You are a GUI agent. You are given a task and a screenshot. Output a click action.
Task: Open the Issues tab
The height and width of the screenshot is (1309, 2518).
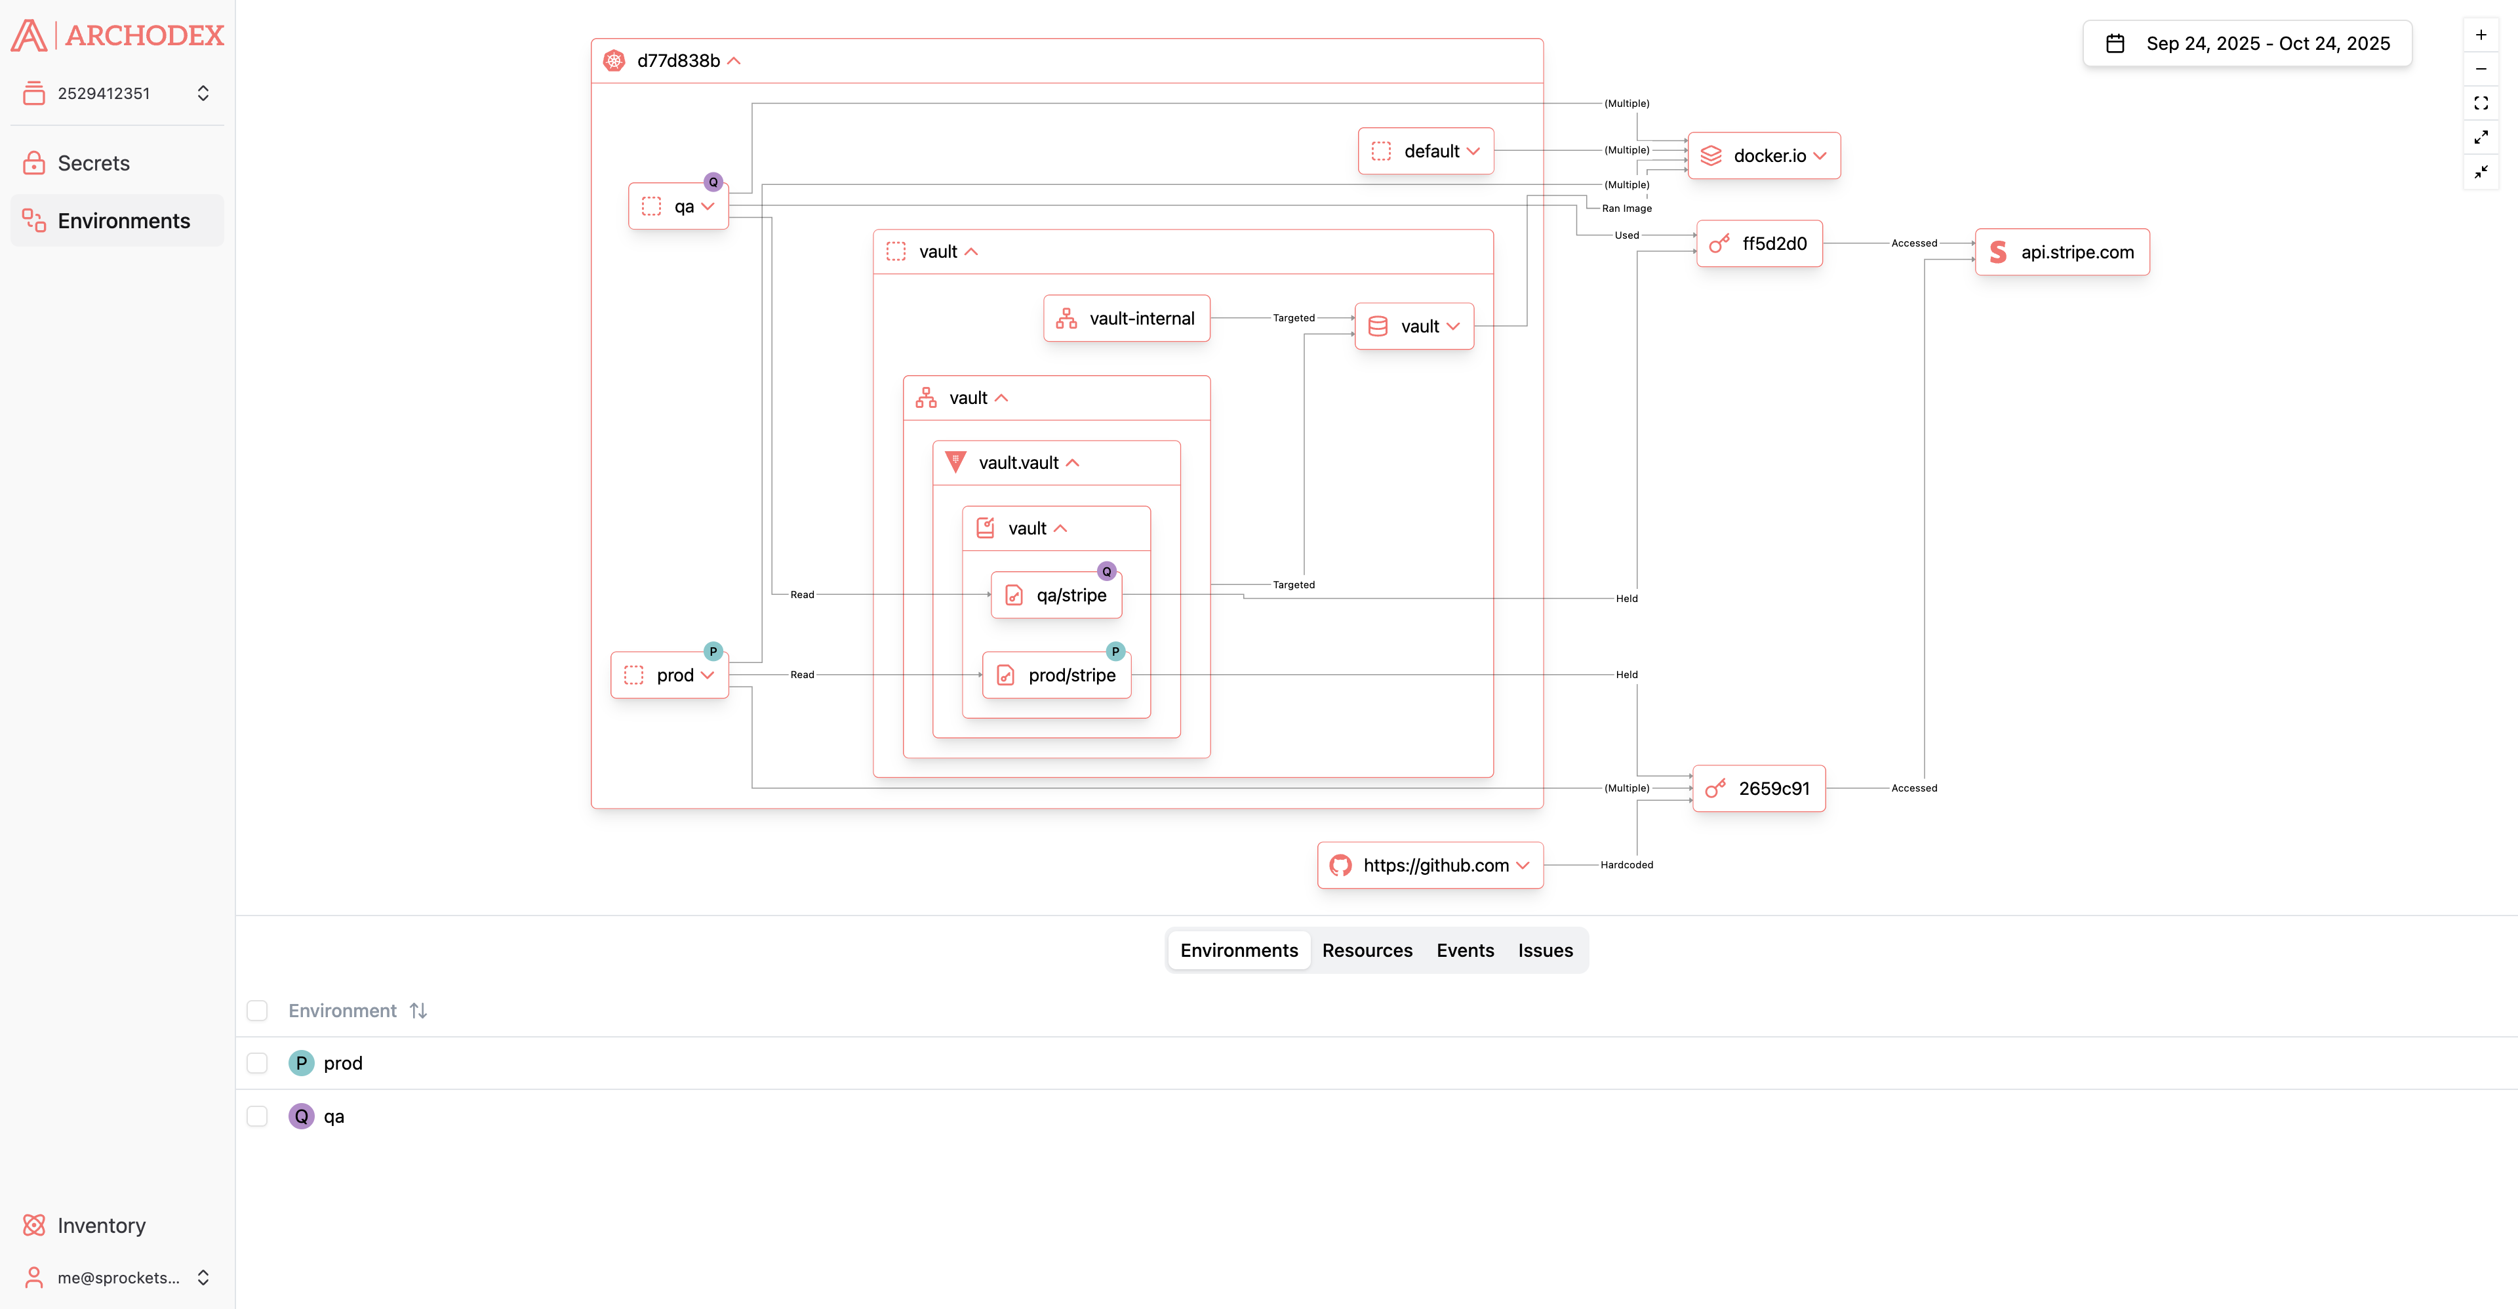pyautogui.click(x=1544, y=949)
